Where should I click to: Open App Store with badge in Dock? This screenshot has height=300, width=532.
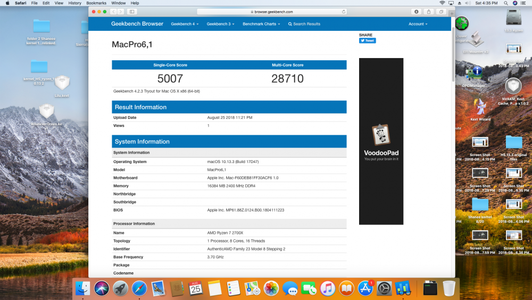pyautogui.click(x=365, y=288)
